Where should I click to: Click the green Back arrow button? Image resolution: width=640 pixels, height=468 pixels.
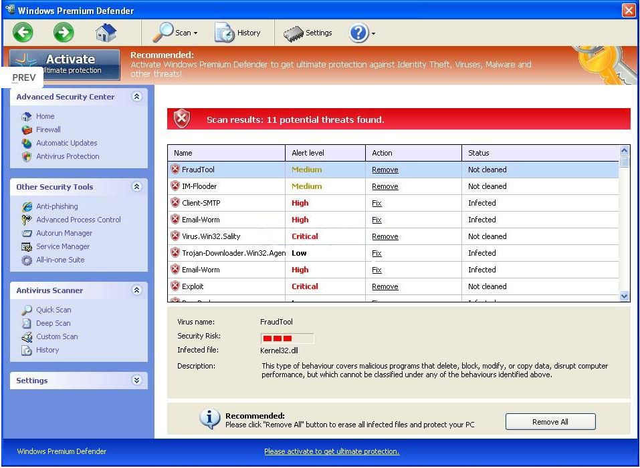[23, 32]
